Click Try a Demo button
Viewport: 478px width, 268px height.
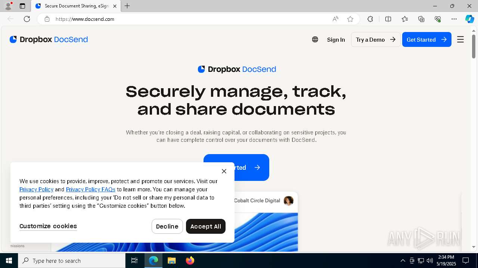point(376,39)
